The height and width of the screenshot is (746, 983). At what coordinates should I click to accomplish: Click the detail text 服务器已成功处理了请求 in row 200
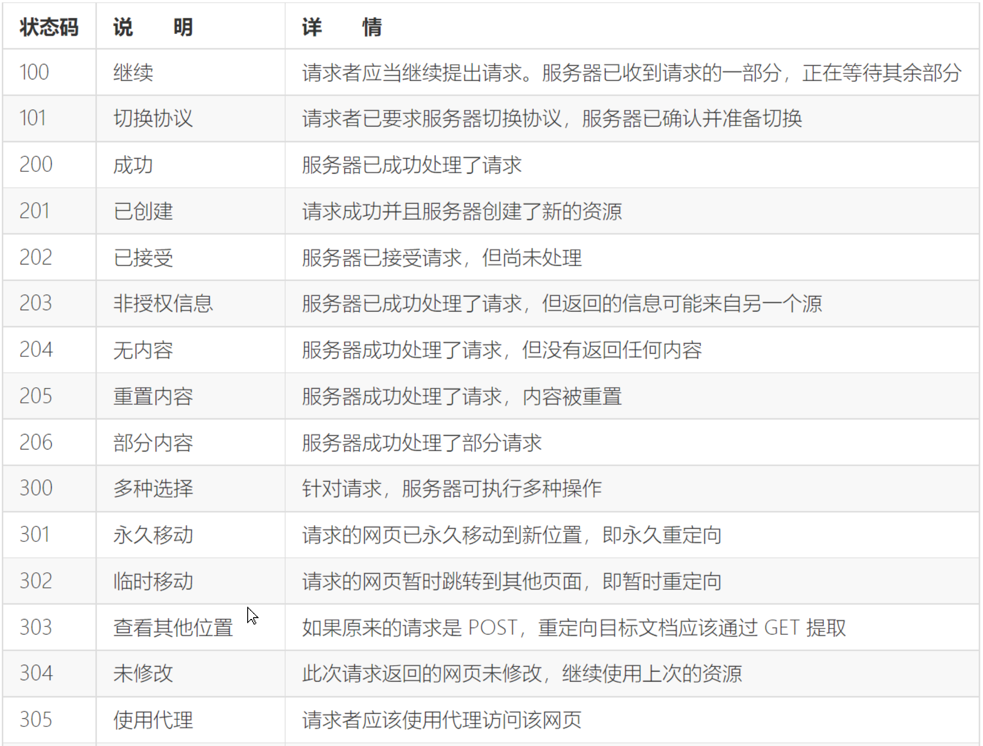(x=411, y=165)
